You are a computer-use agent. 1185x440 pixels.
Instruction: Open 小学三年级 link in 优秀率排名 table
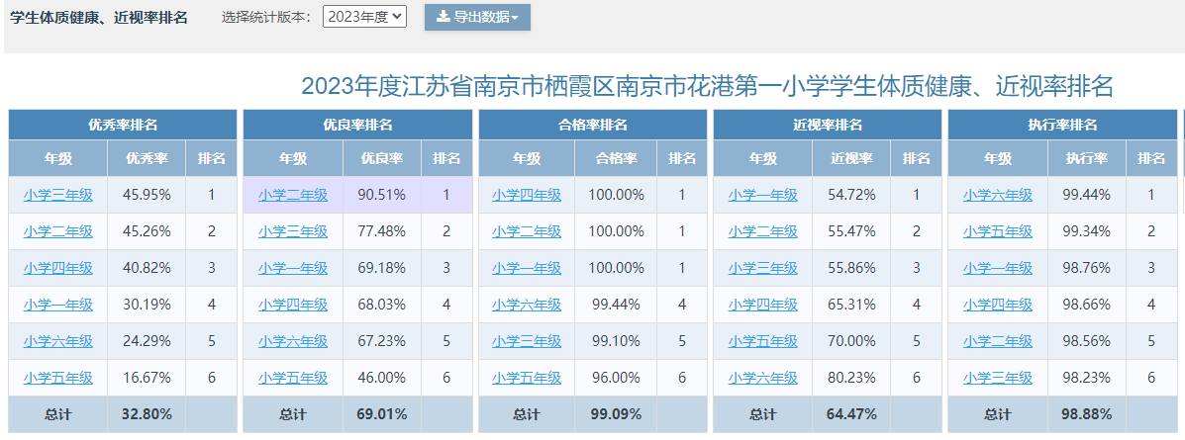[58, 195]
